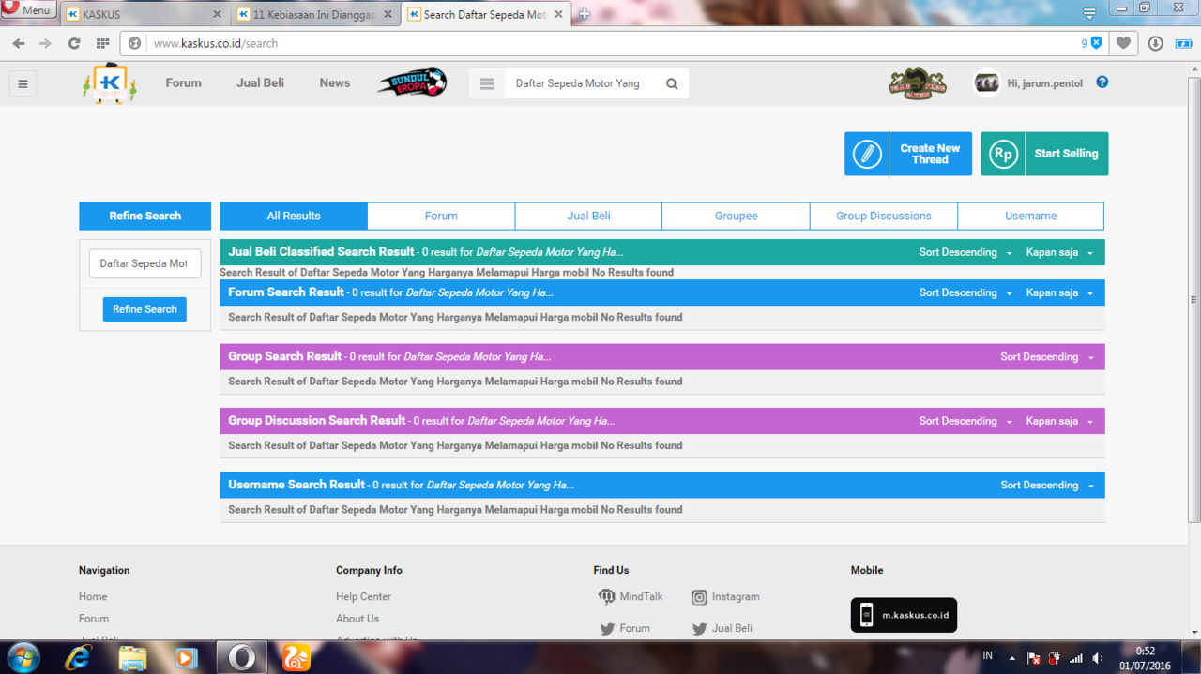Select the Jual Beli results tab

588,216
